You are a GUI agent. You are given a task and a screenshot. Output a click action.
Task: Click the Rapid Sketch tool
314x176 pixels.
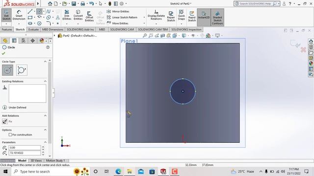(192, 16)
